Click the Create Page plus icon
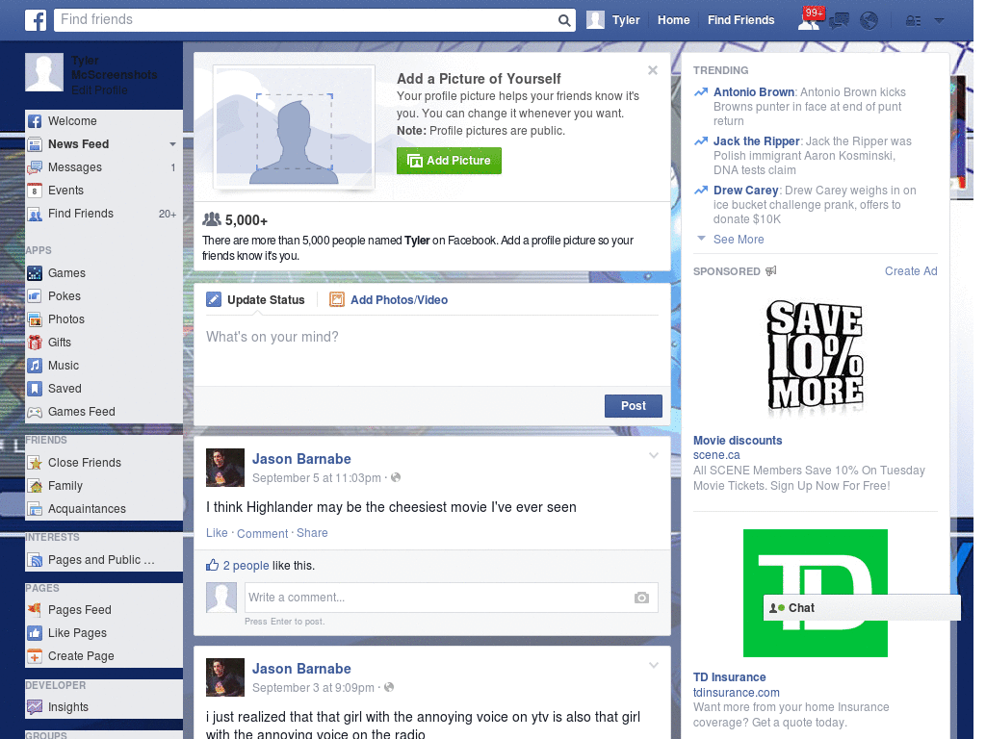This screenshot has height=739, width=986. tap(35, 656)
